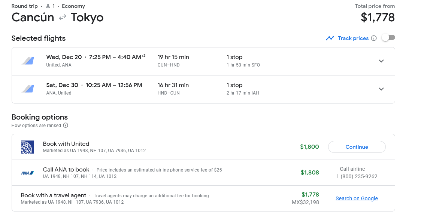
Task: Select the $1,800 United price
Action: coord(309,147)
